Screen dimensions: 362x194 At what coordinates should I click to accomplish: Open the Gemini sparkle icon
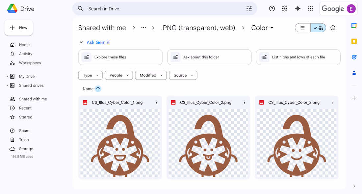pos(297,9)
